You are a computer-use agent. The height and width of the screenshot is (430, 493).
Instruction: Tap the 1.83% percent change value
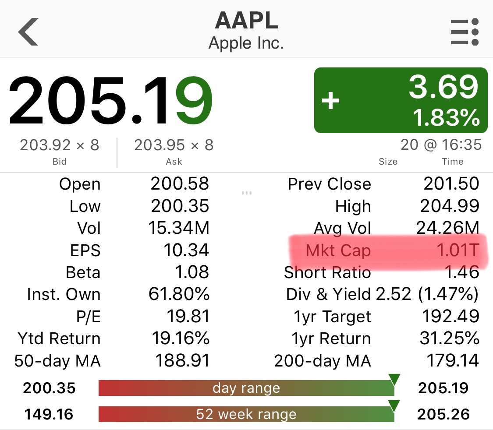446,118
